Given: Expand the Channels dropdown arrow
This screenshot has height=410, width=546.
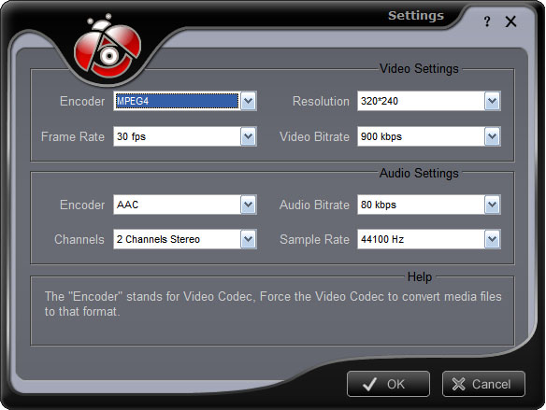Looking at the screenshot, I should pyautogui.click(x=249, y=239).
